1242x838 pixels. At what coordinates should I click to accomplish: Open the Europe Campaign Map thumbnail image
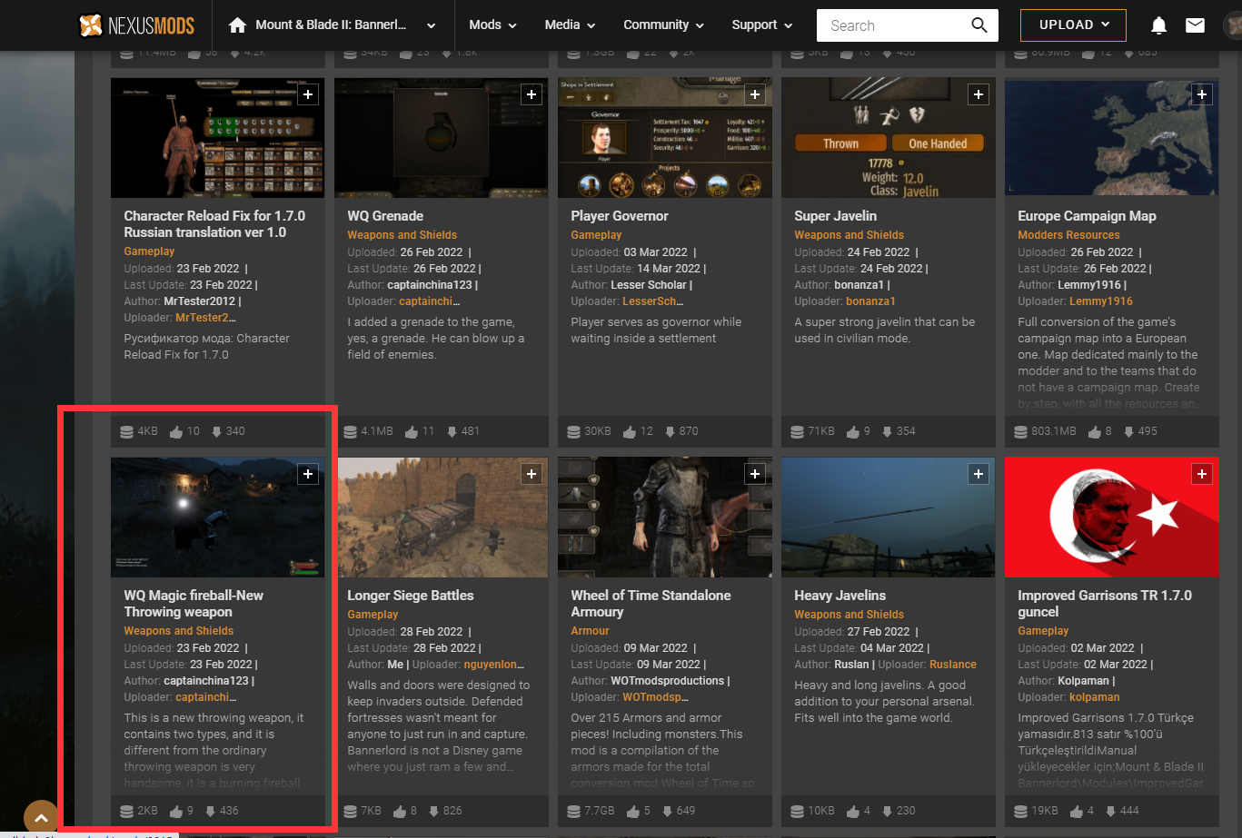pyautogui.click(x=1111, y=137)
